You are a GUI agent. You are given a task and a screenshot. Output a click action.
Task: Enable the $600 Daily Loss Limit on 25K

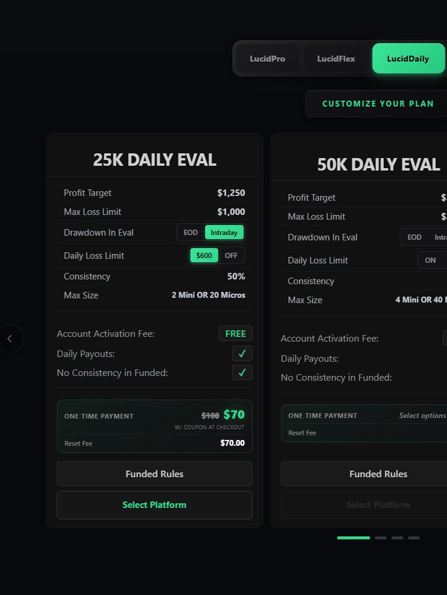(204, 255)
